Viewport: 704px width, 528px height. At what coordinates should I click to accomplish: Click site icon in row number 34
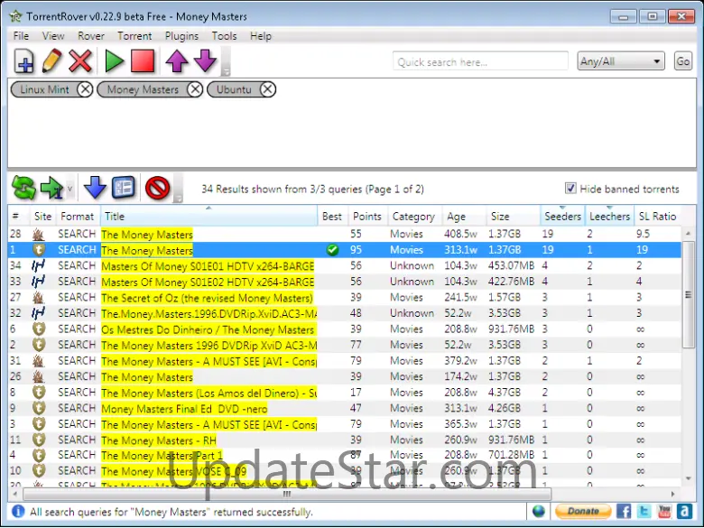coord(39,265)
